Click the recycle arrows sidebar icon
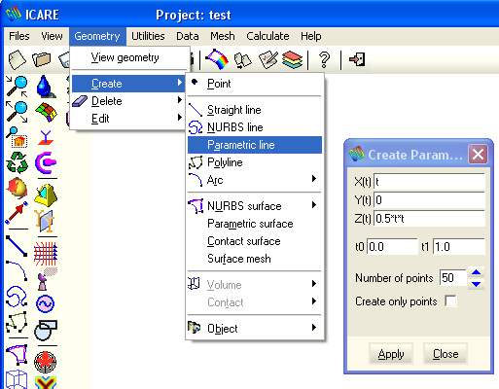The image size is (499, 389). point(18,162)
